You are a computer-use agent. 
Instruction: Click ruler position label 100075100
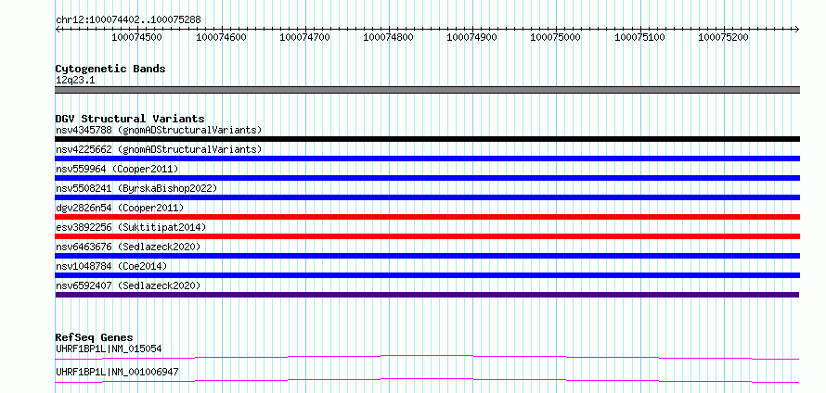click(x=640, y=37)
